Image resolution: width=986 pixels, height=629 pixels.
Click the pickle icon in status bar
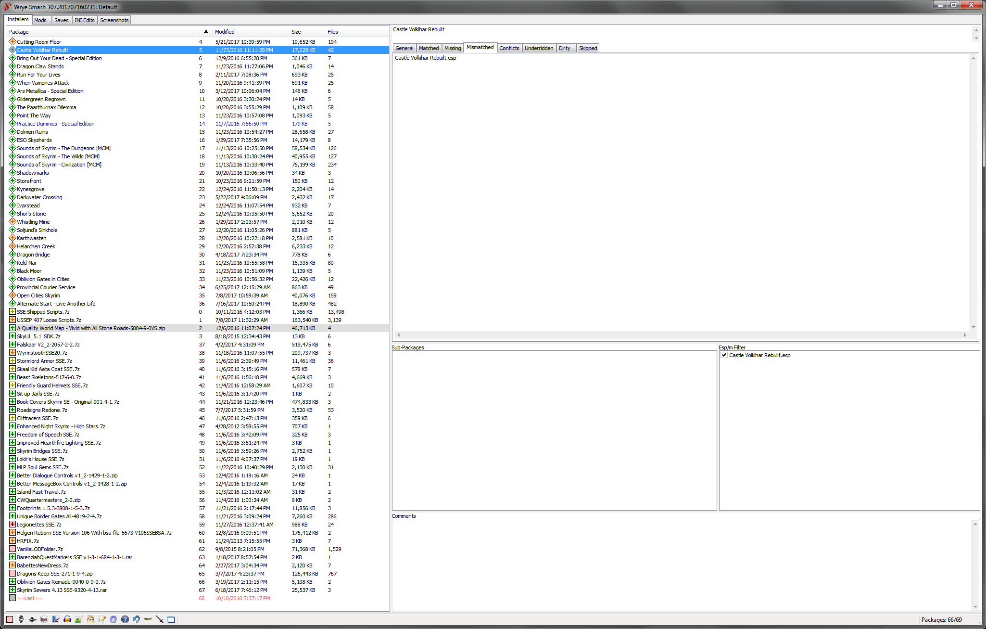(x=148, y=619)
